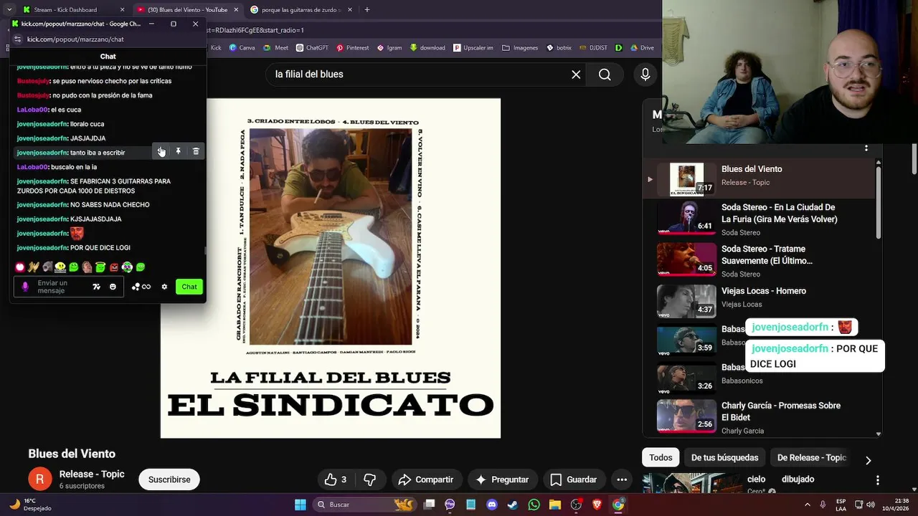
Task: Insert the yellow smiley emote
Action: tap(60, 267)
